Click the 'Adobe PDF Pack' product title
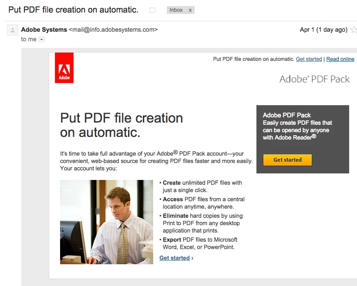 [x=314, y=79]
